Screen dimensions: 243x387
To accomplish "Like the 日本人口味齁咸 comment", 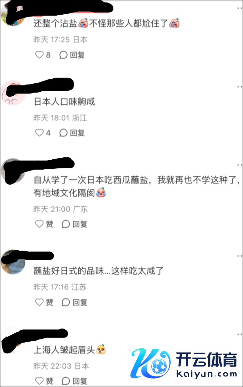I will pyautogui.click(x=39, y=132).
